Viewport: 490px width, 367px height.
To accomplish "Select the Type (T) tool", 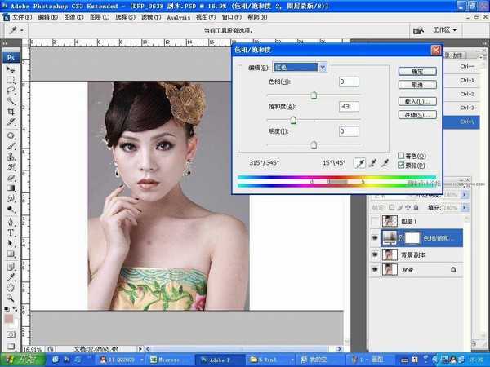I will pos(11,232).
